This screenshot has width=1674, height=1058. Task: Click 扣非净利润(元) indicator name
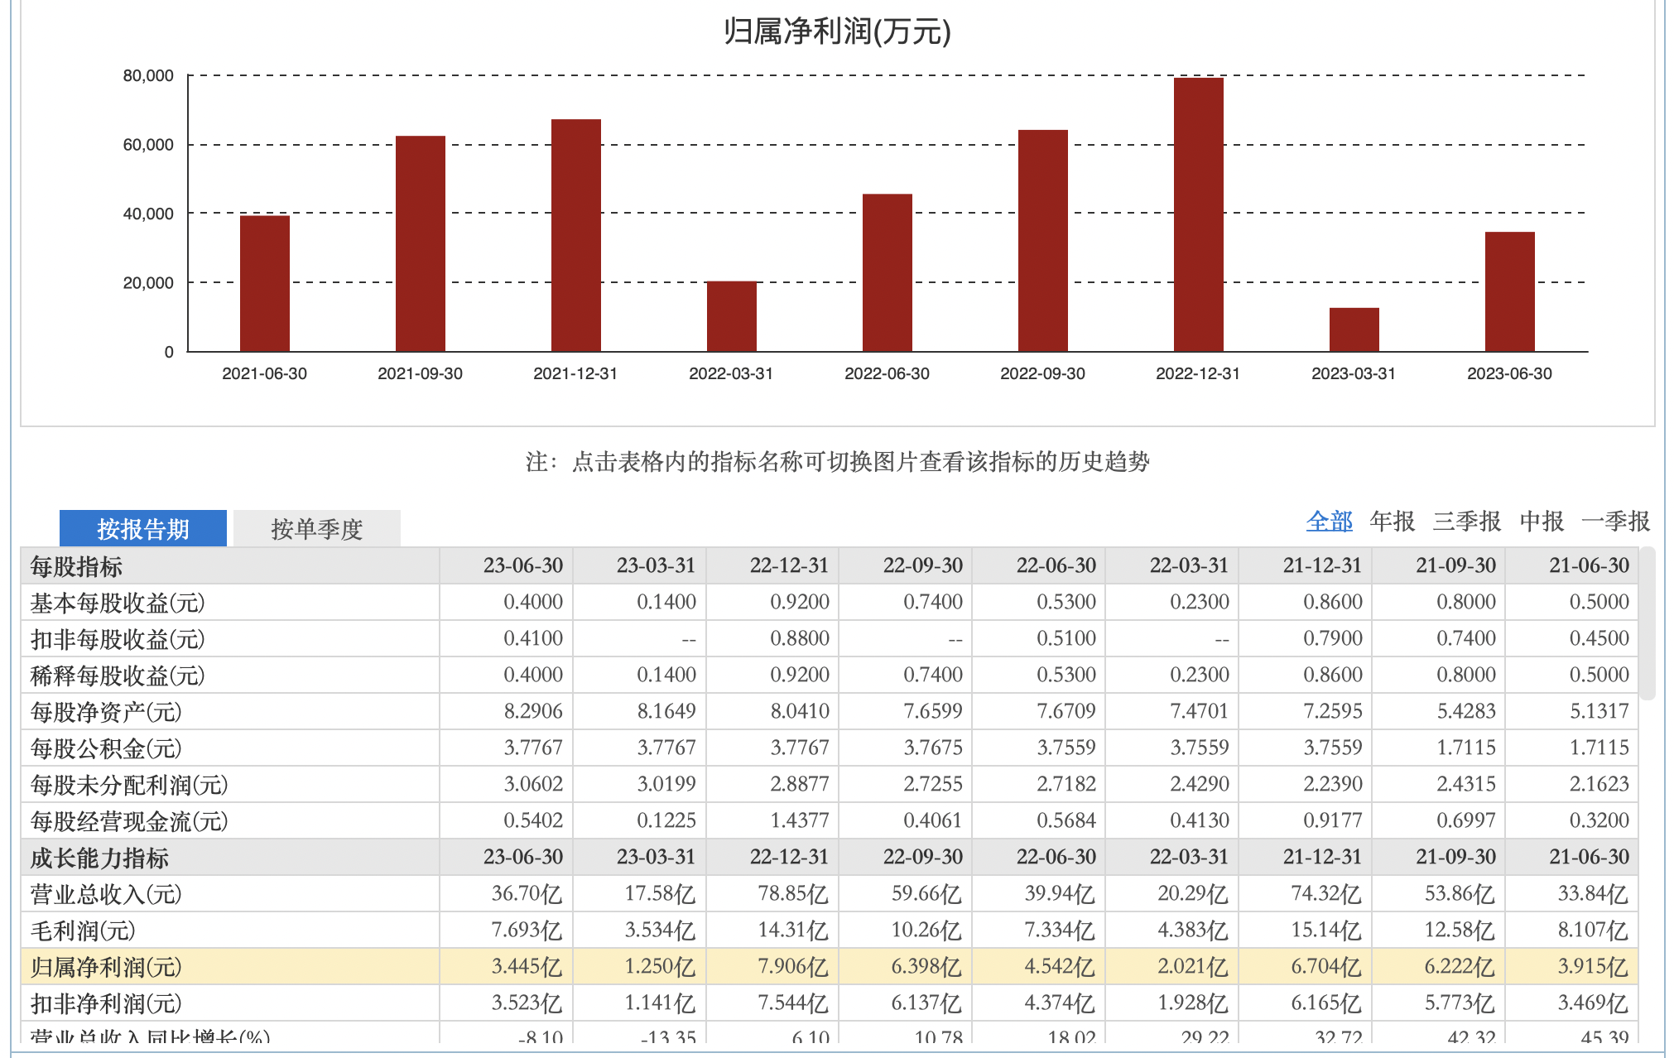[x=106, y=1003]
